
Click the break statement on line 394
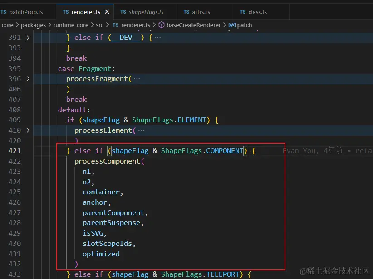[x=76, y=58]
